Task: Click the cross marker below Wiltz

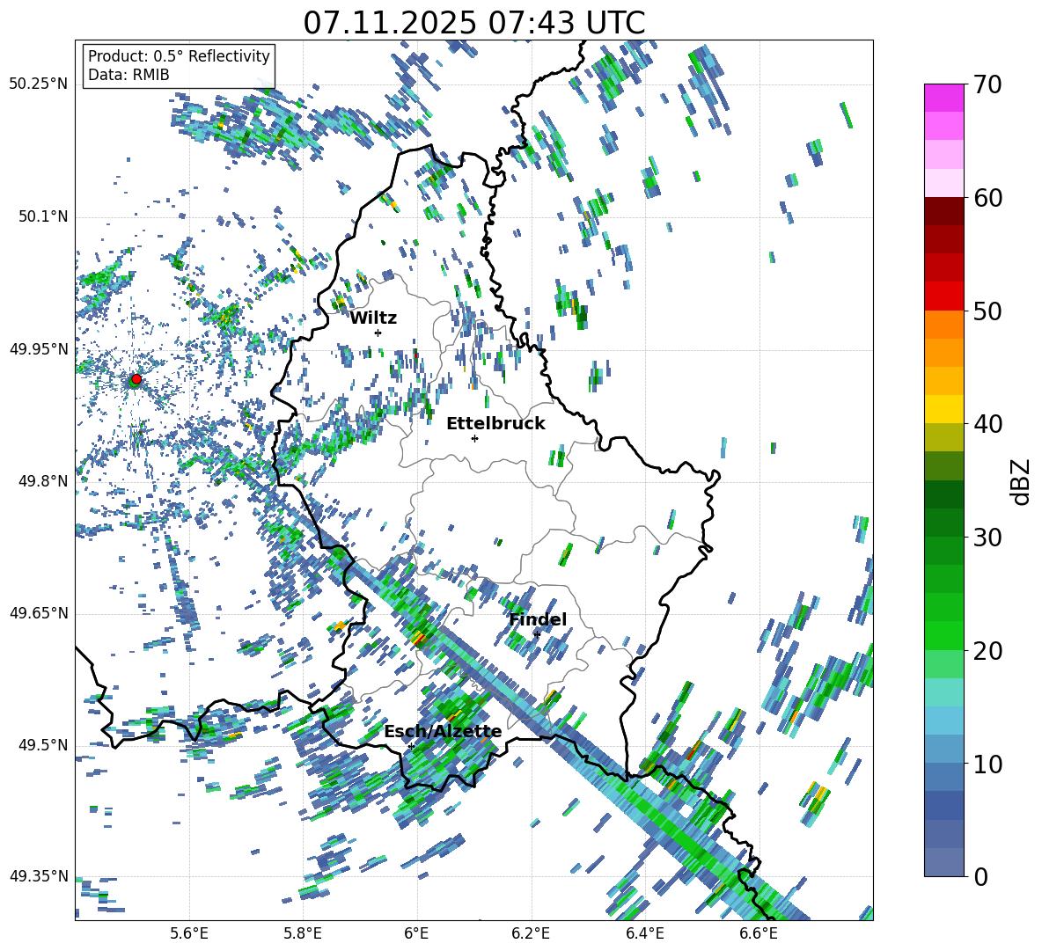Action: 378,333
